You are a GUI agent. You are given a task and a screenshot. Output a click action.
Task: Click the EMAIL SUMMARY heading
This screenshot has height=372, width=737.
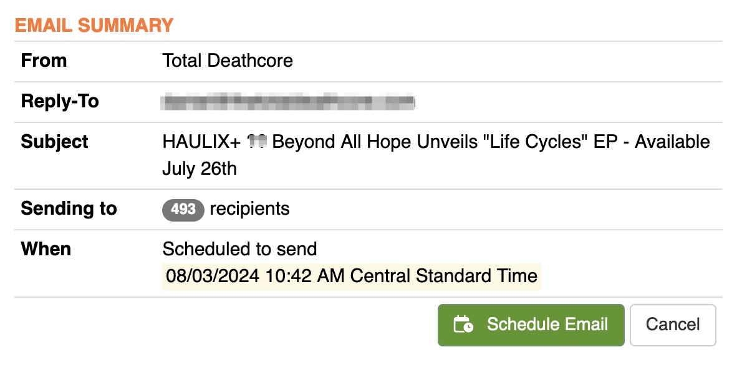coord(94,26)
